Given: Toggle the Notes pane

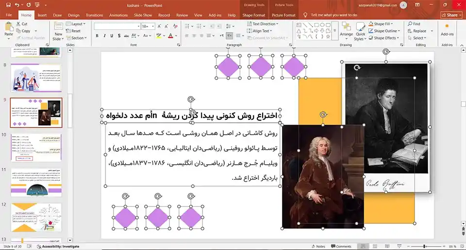Looking at the screenshot, I should click(x=318, y=246).
